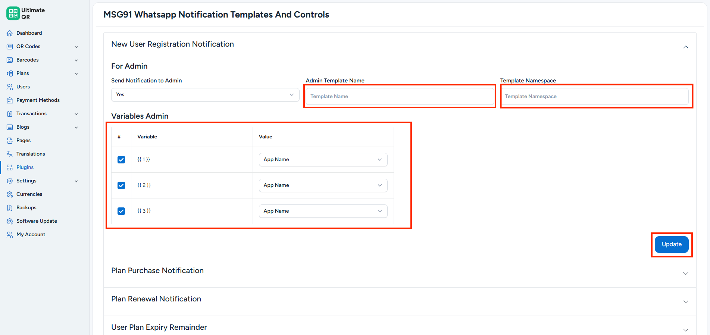
Task: Expand the Plans submenu chevron
Action: (76, 74)
